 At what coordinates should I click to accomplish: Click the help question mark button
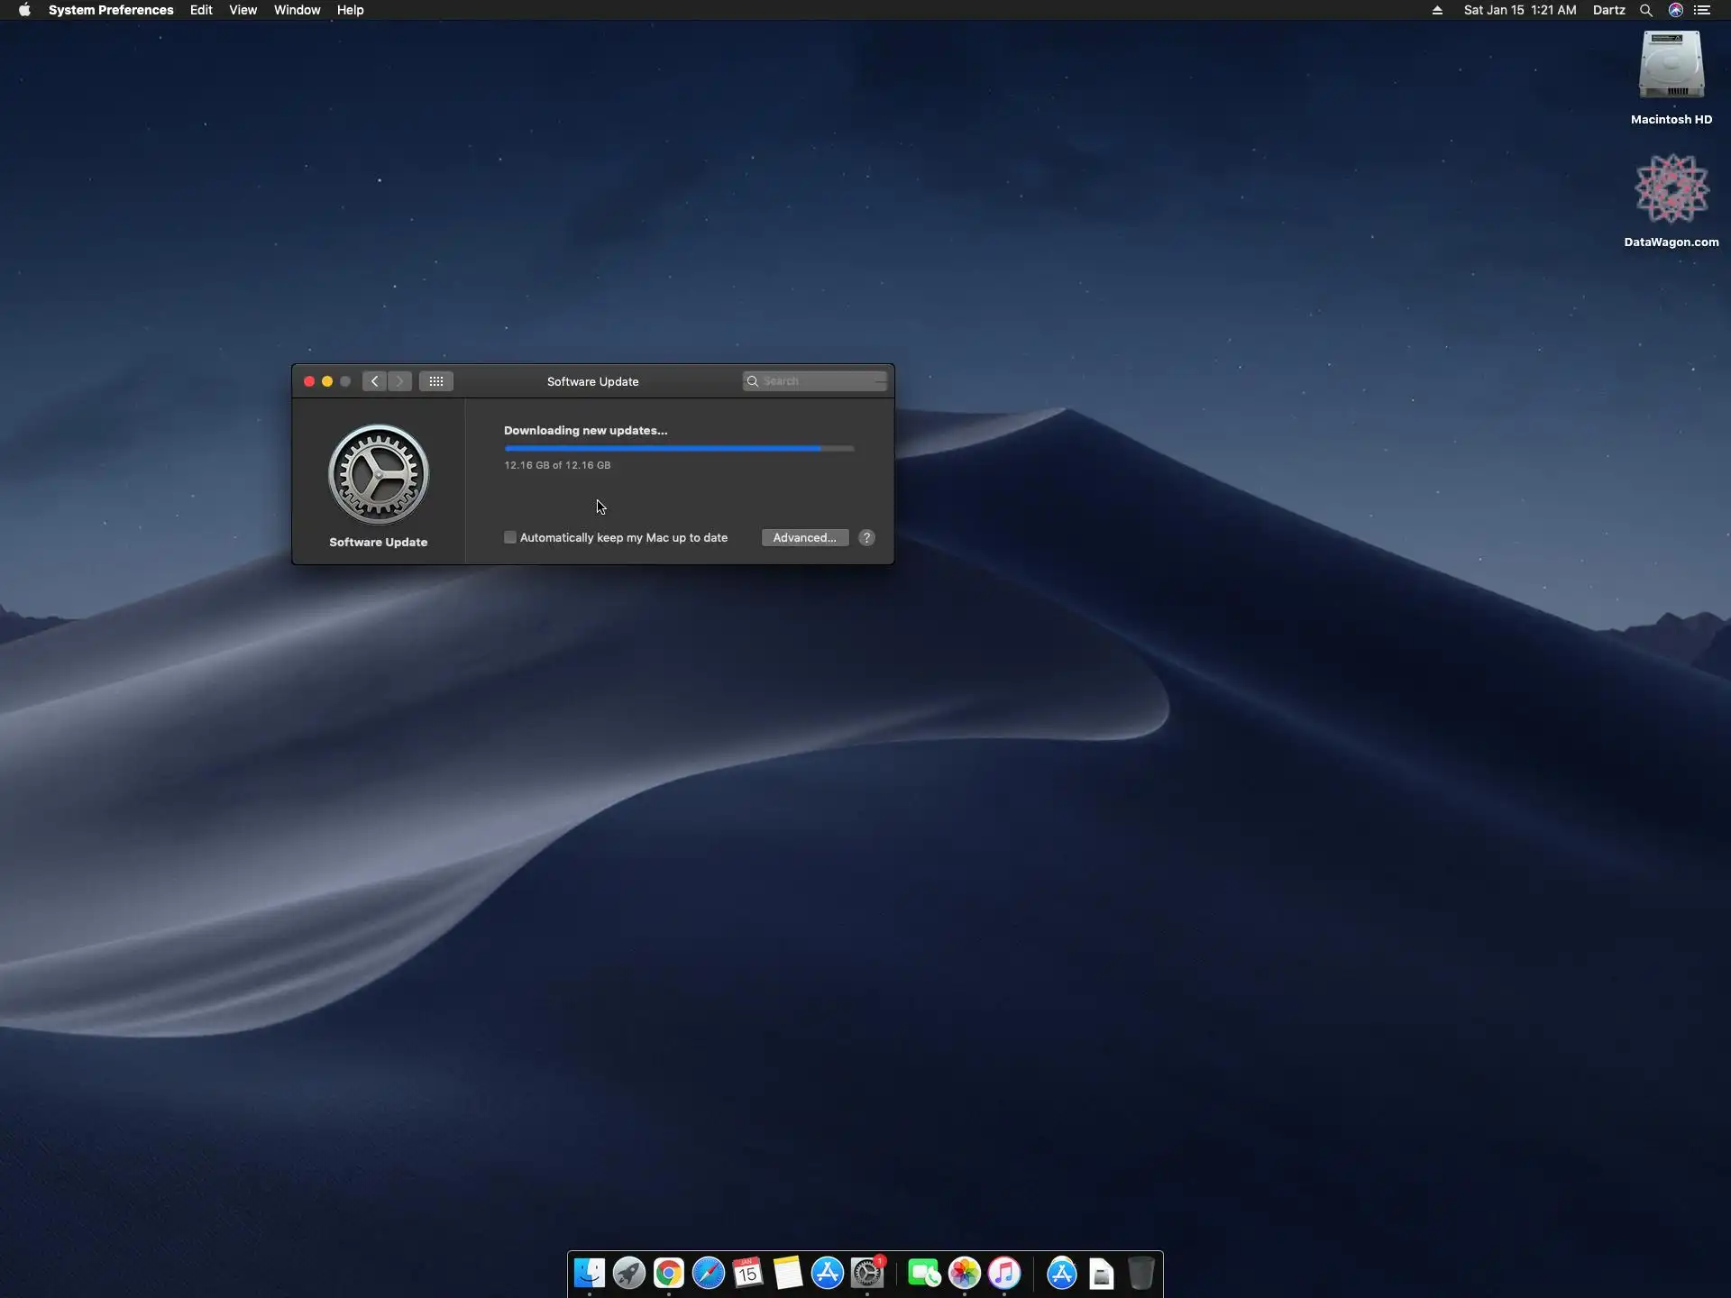pos(866,537)
